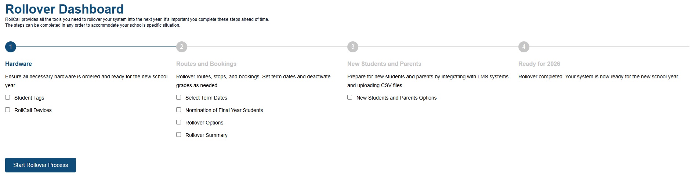
Task: Open the Hardware step heading
Action: (18, 64)
